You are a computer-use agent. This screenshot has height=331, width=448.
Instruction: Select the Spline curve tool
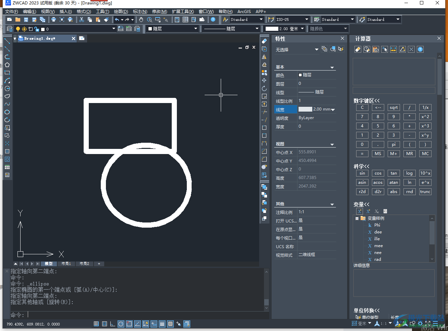7,104
